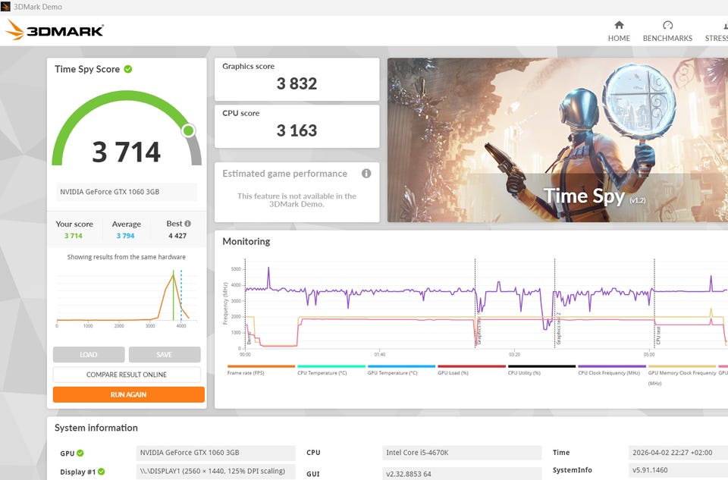Click the GPU verified checkmark in System information

tap(80, 453)
